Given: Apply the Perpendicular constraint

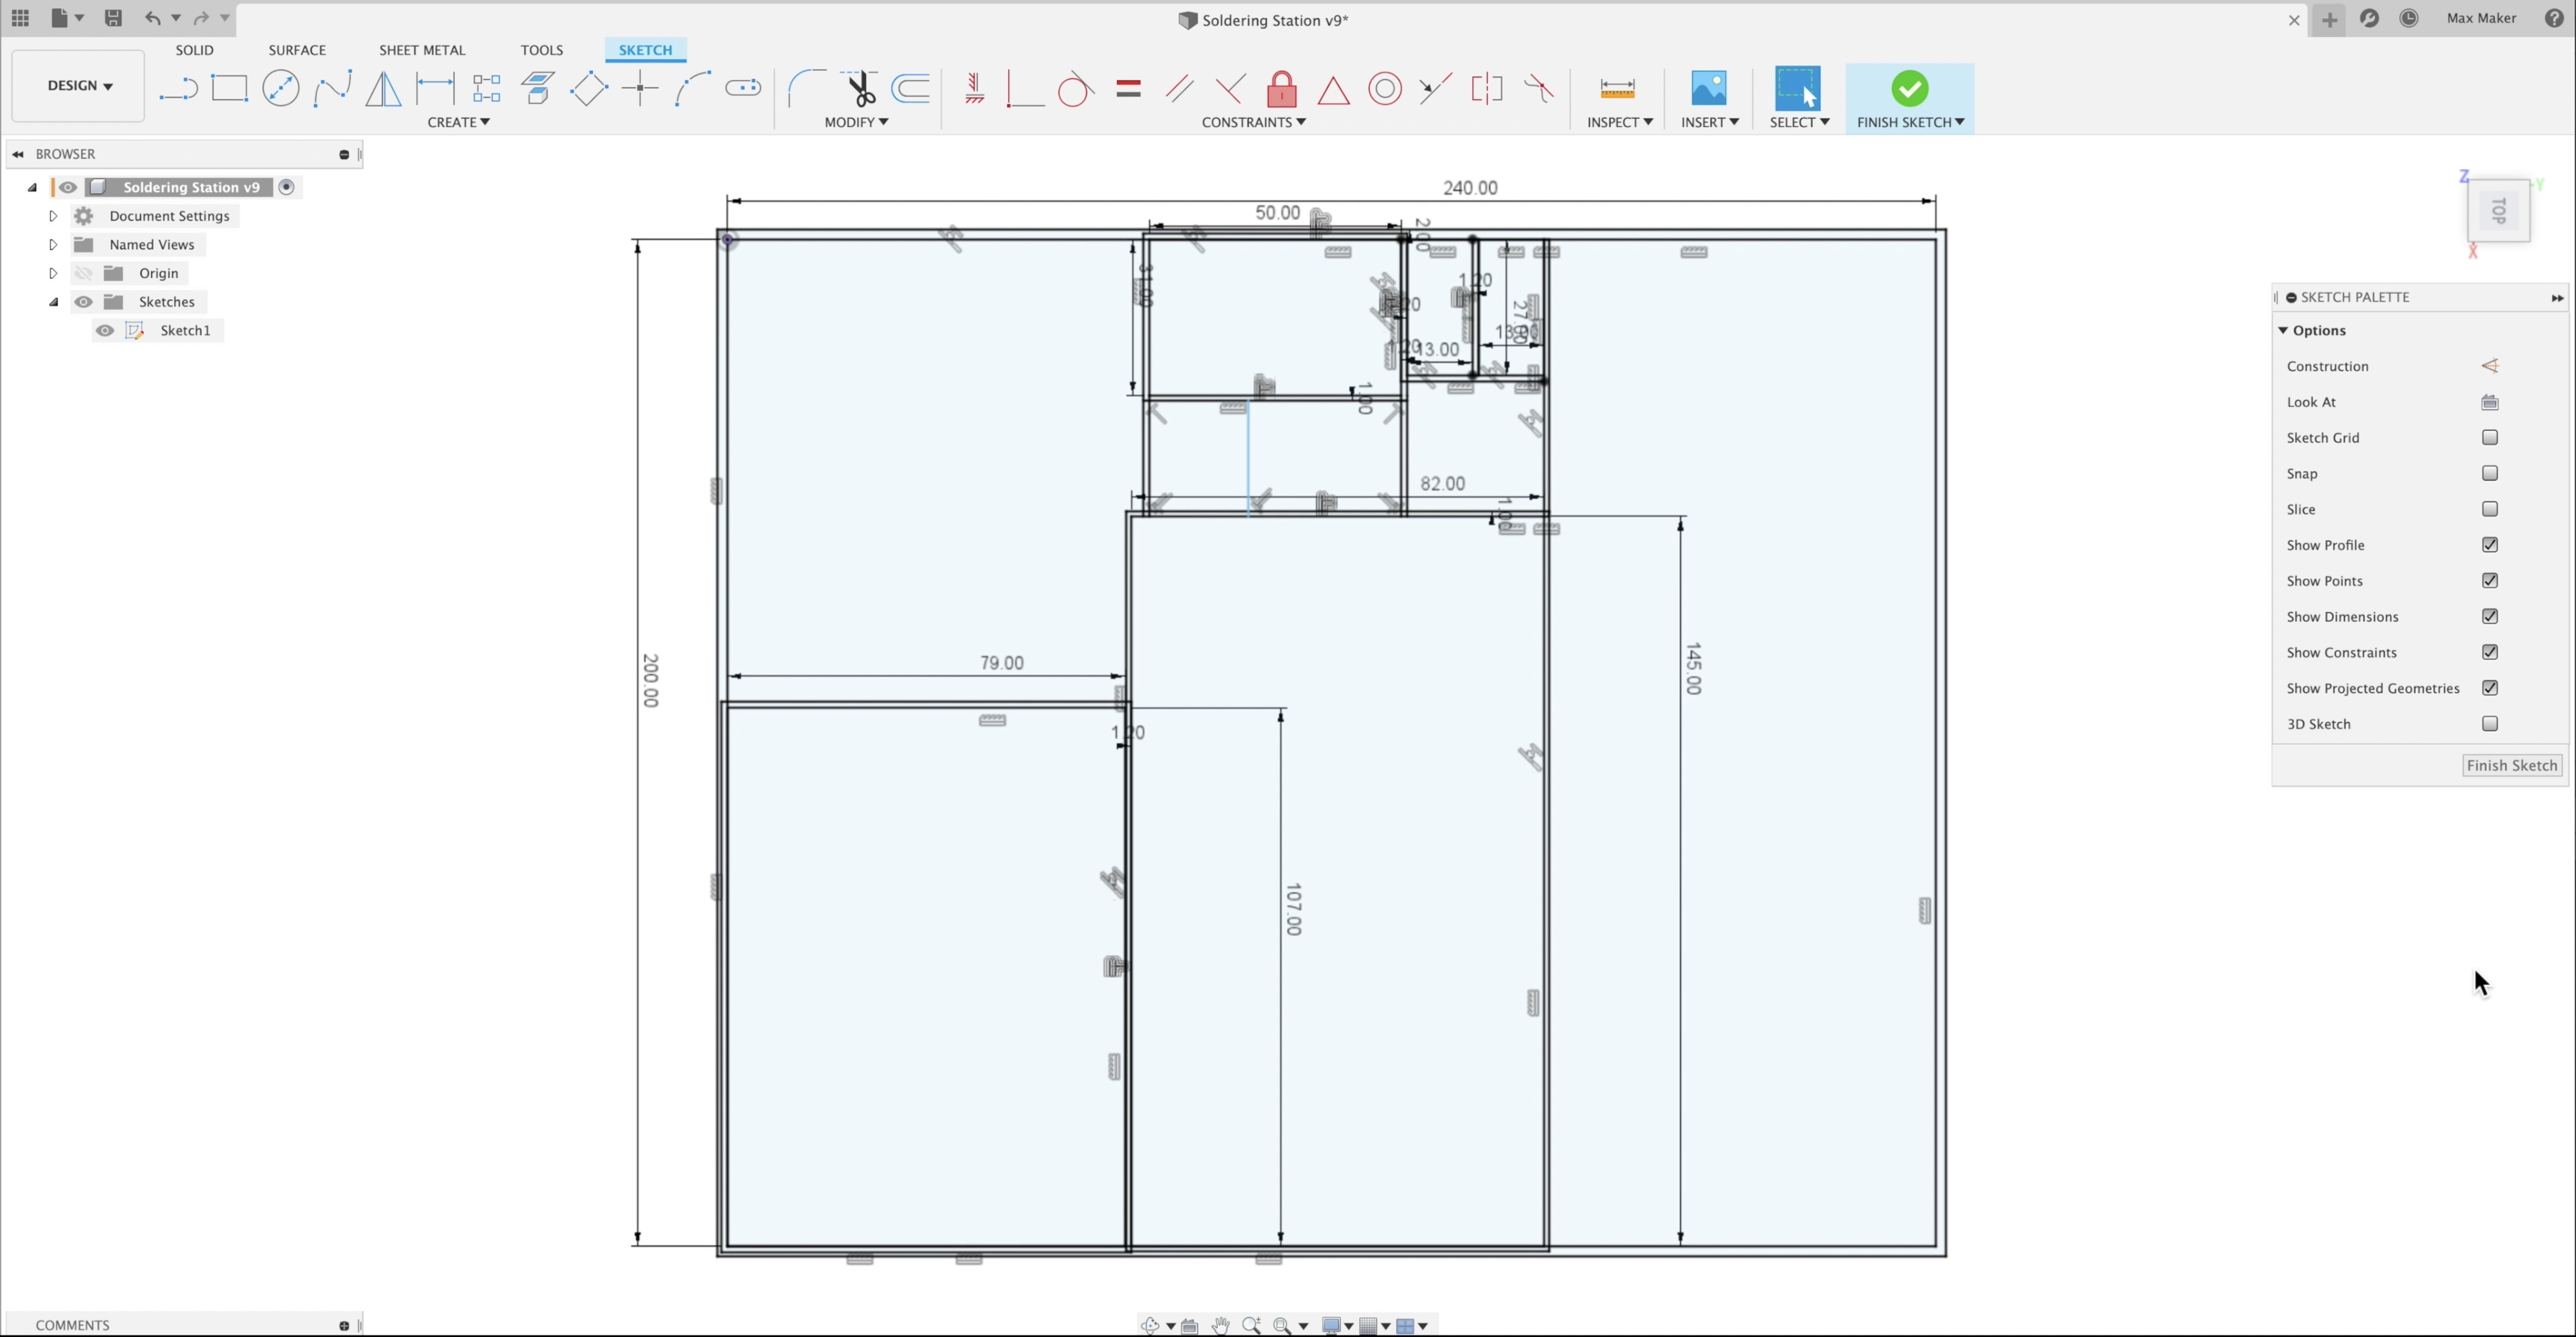Looking at the screenshot, I should click(1231, 89).
